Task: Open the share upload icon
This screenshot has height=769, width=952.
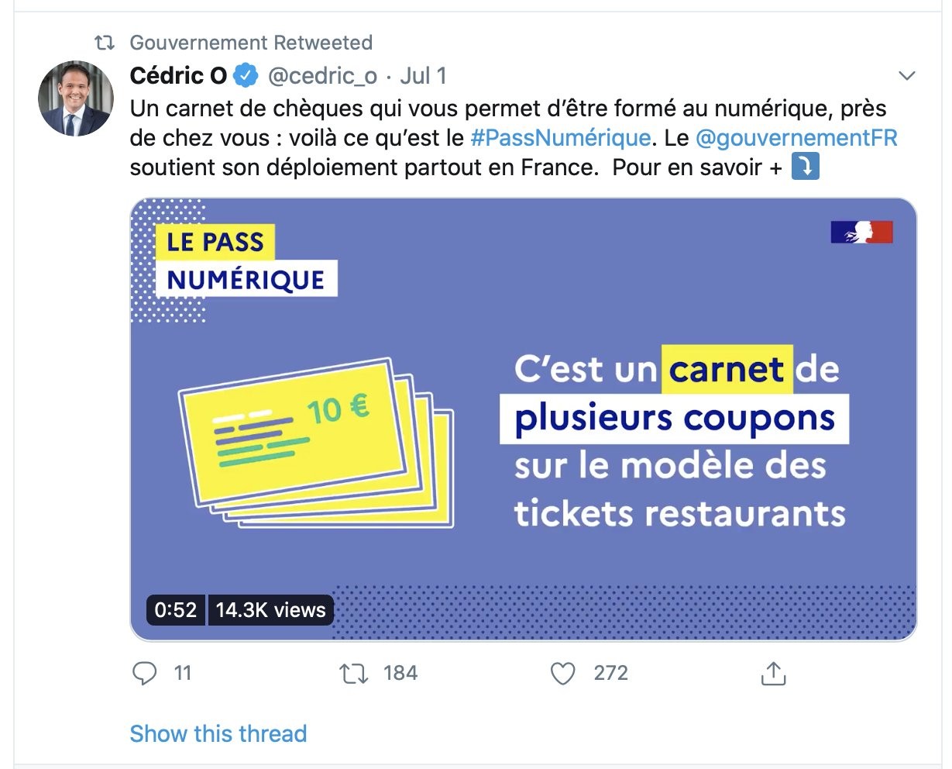Action: (773, 672)
